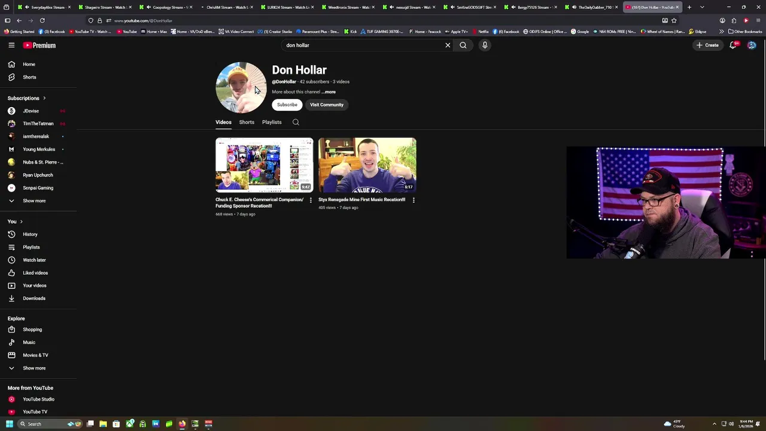Screen dimensions: 766x431
Task: Click the browser address bar URL
Action: click(x=143, y=21)
